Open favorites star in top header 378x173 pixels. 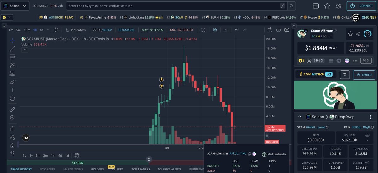click(327, 6)
